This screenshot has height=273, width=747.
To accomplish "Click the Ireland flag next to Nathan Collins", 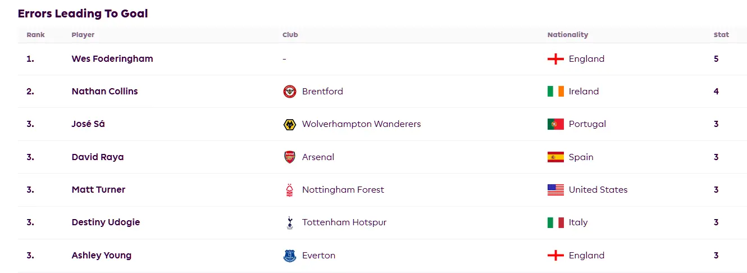I will point(555,92).
